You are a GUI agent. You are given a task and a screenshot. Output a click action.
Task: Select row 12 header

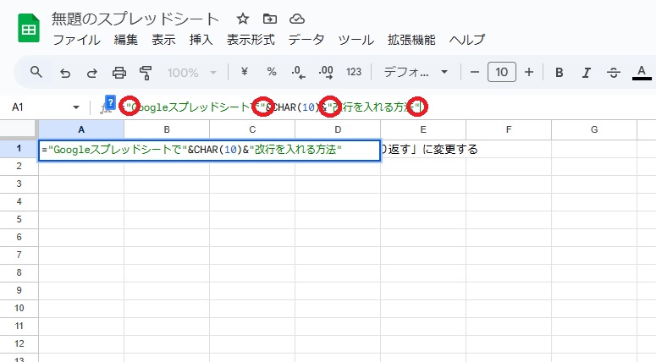tap(19, 344)
